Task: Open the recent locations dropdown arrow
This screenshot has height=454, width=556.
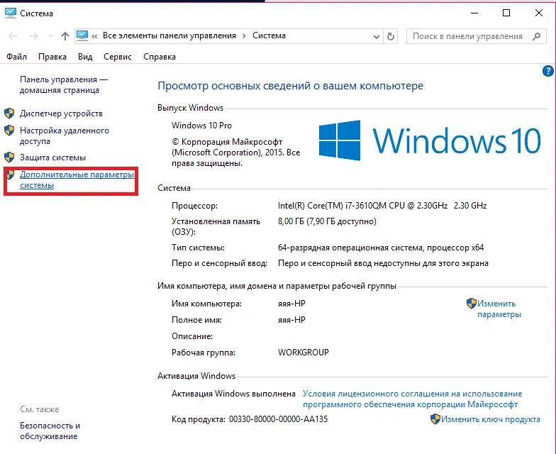Action: click(x=50, y=36)
